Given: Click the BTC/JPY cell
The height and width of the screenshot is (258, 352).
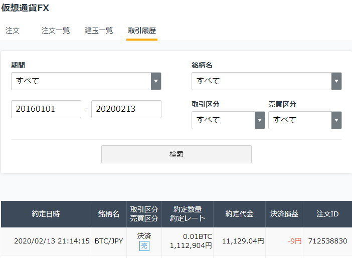Looking at the screenshot, I should [x=109, y=241].
